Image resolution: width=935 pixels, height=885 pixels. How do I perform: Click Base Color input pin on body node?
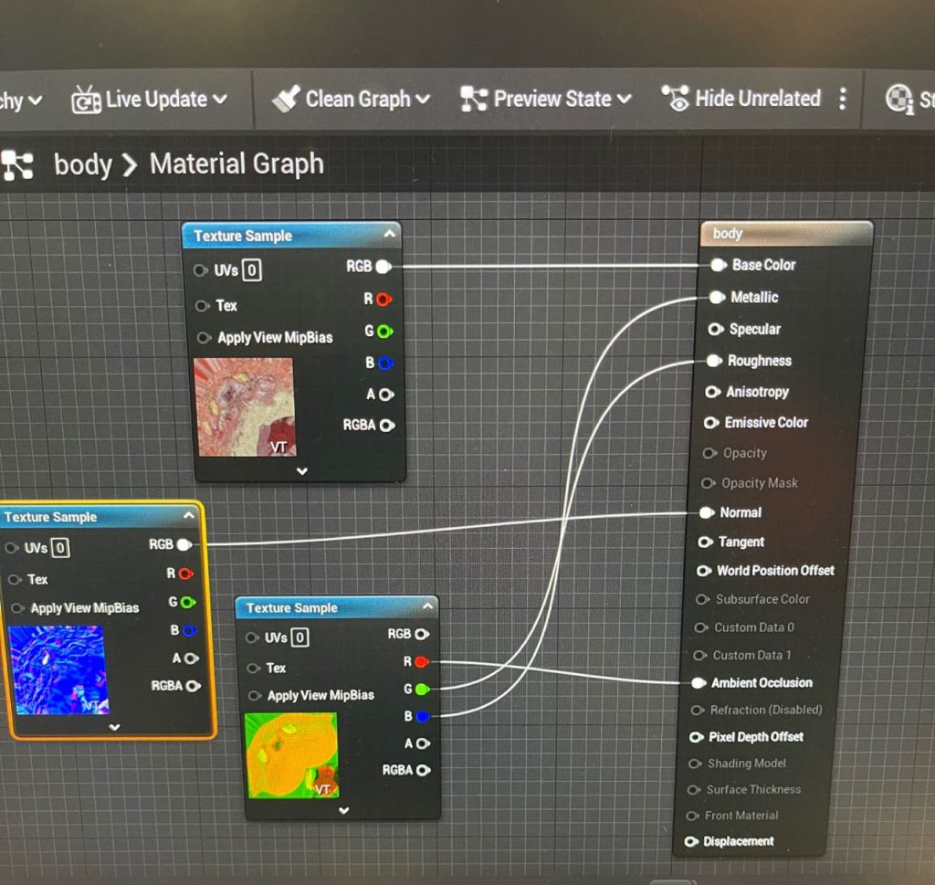coord(719,265)
